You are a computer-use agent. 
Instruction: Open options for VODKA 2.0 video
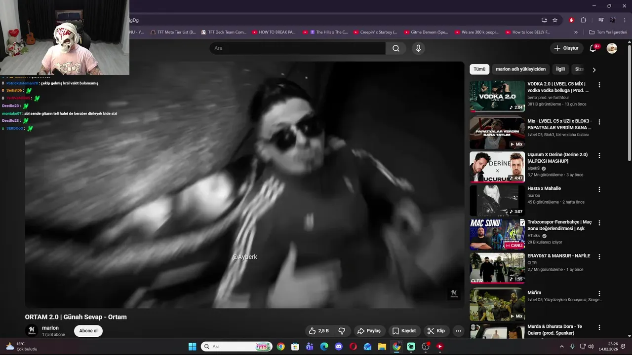pos(599,85)
